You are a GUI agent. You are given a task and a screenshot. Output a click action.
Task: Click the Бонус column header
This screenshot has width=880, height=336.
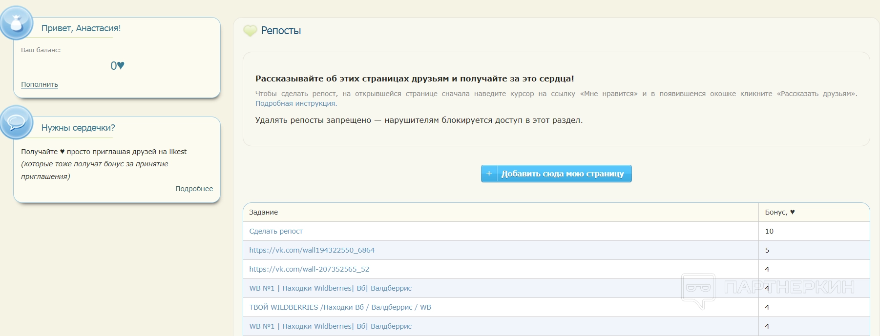[779, 212]
